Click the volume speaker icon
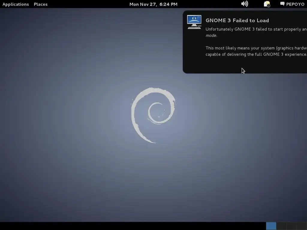Viewport: 307px width, 230px height. click(245, 4)
